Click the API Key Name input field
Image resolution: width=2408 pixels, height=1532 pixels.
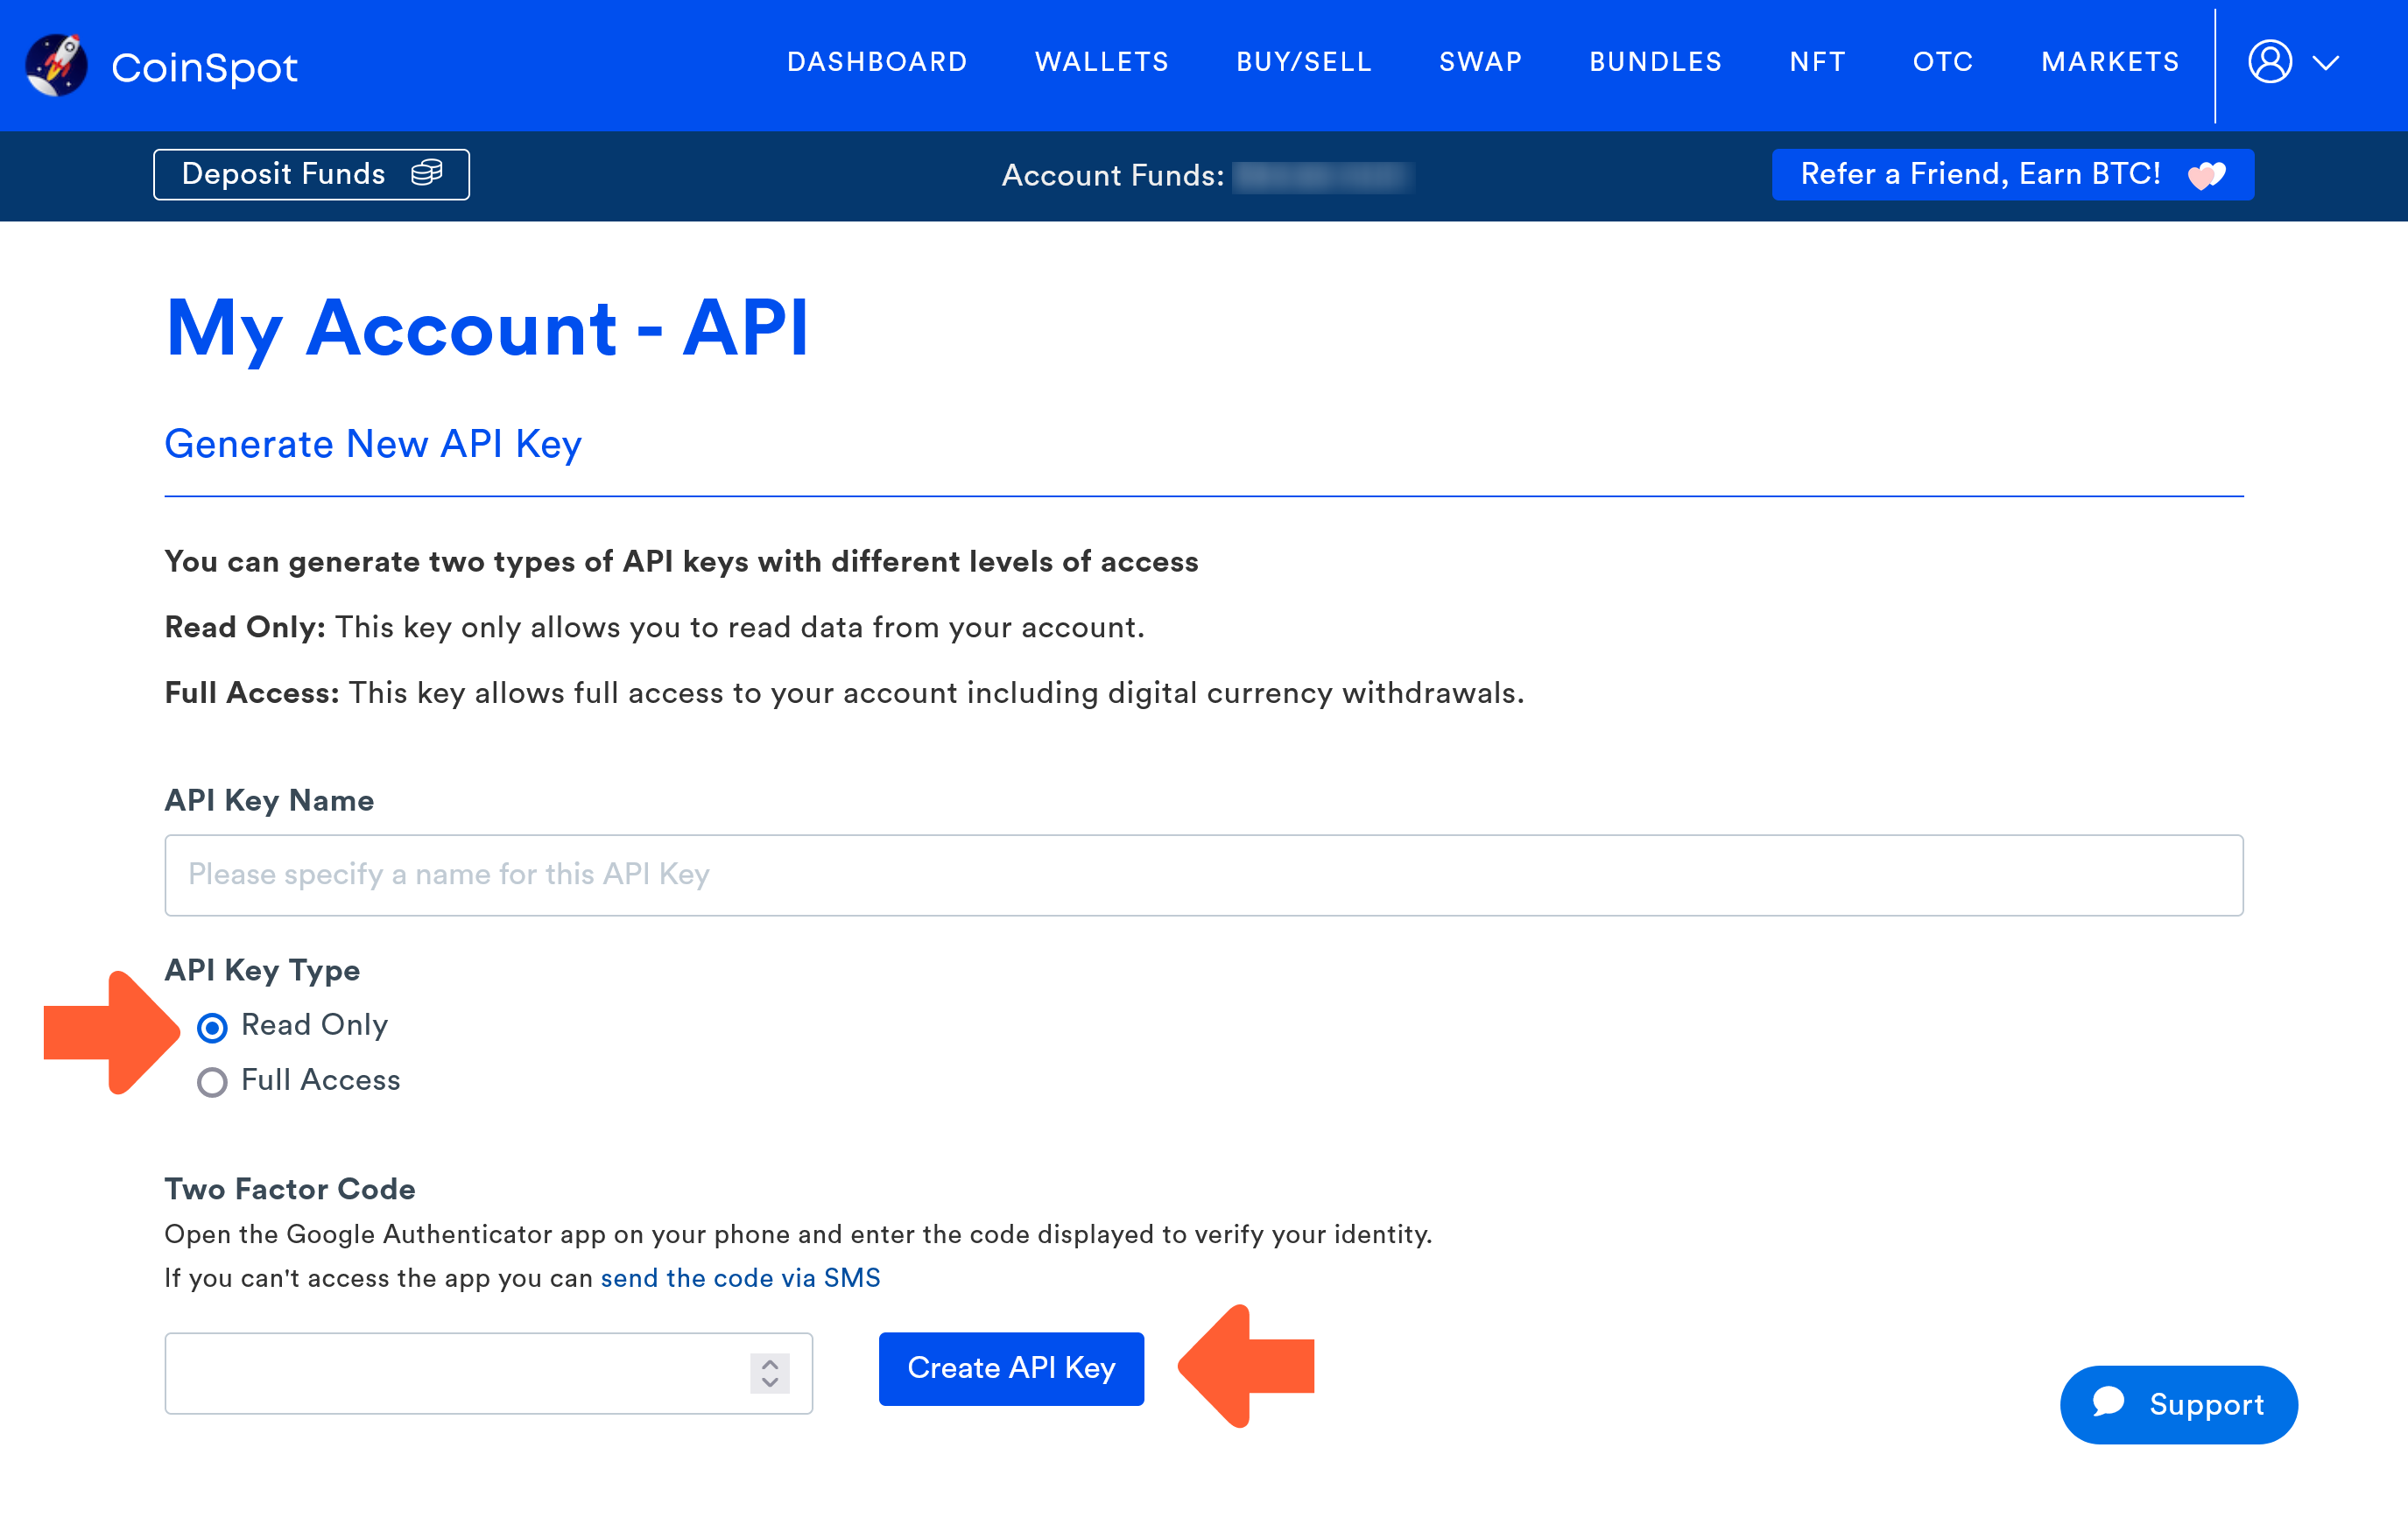tap(1200, 875)
